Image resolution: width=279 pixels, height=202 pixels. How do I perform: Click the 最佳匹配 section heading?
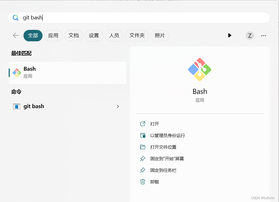pos(21,53)
